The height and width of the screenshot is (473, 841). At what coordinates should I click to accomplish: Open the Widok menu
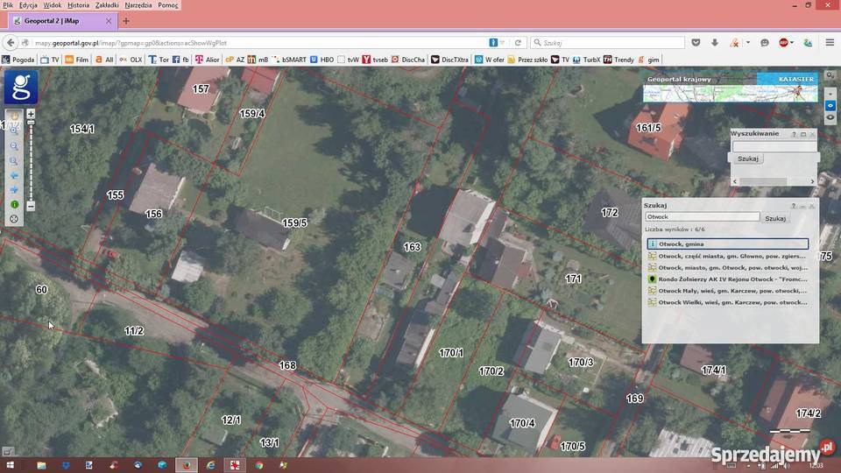(x=52, y=5)
